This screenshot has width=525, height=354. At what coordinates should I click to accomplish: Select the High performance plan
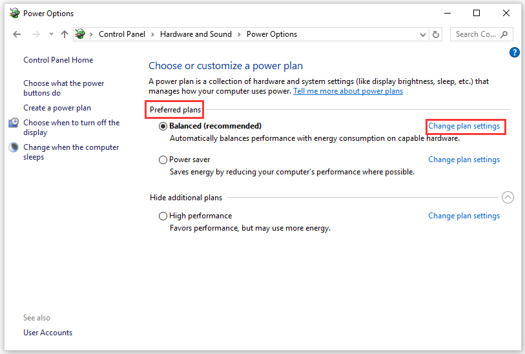[x=163, y=216]
